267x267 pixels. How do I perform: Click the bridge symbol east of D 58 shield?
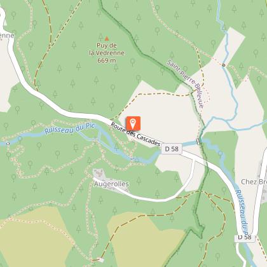click(x=198, y=141)
